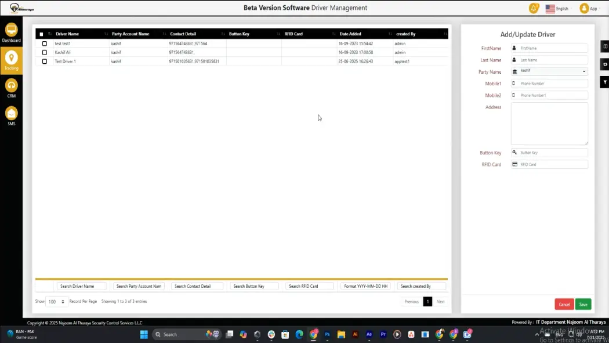
Task: Open Task View in the taskbar
Action: [x=230, y=334]
